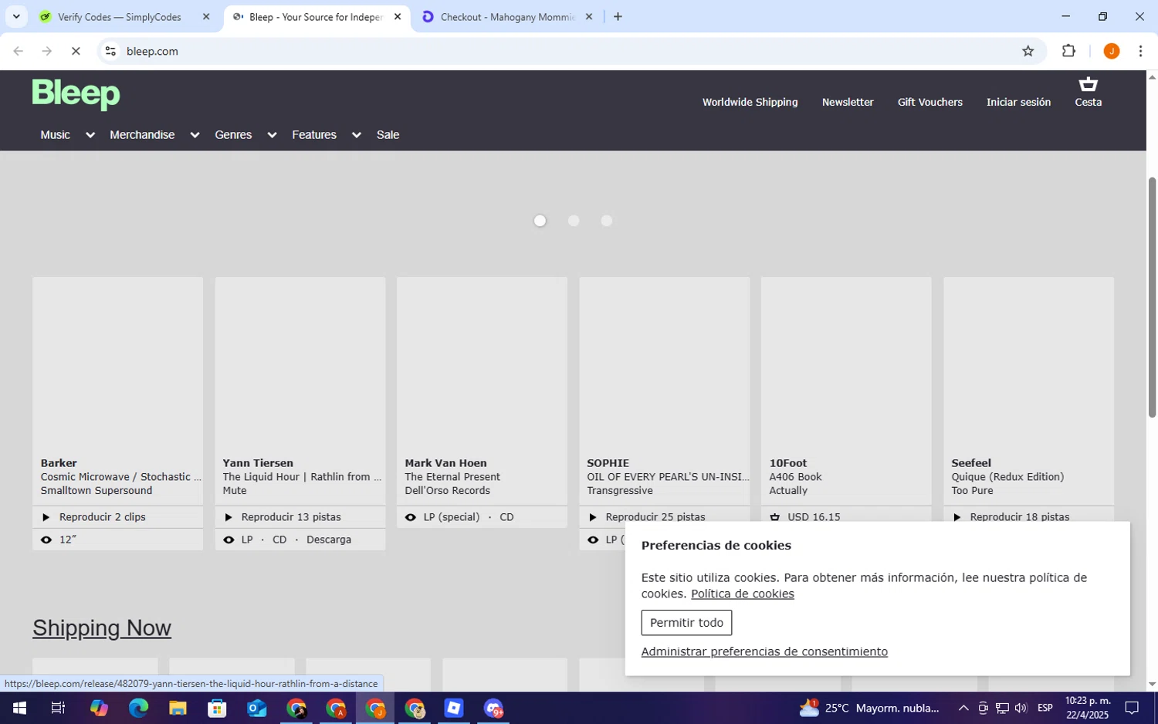Open Administrar preferencias de consentimiento
This screenshot has width=1158, height=724.
click(764, 651)
